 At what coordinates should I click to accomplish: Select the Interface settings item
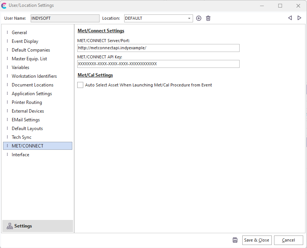20,155
